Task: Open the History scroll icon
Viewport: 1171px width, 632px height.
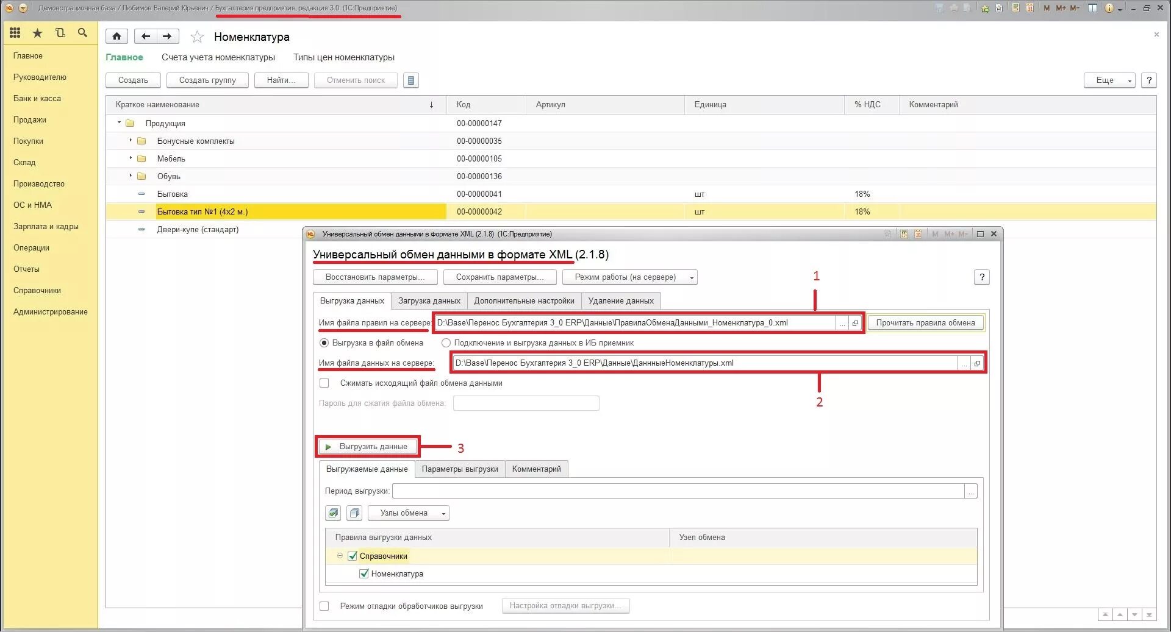Action: (x=60, y=33)
